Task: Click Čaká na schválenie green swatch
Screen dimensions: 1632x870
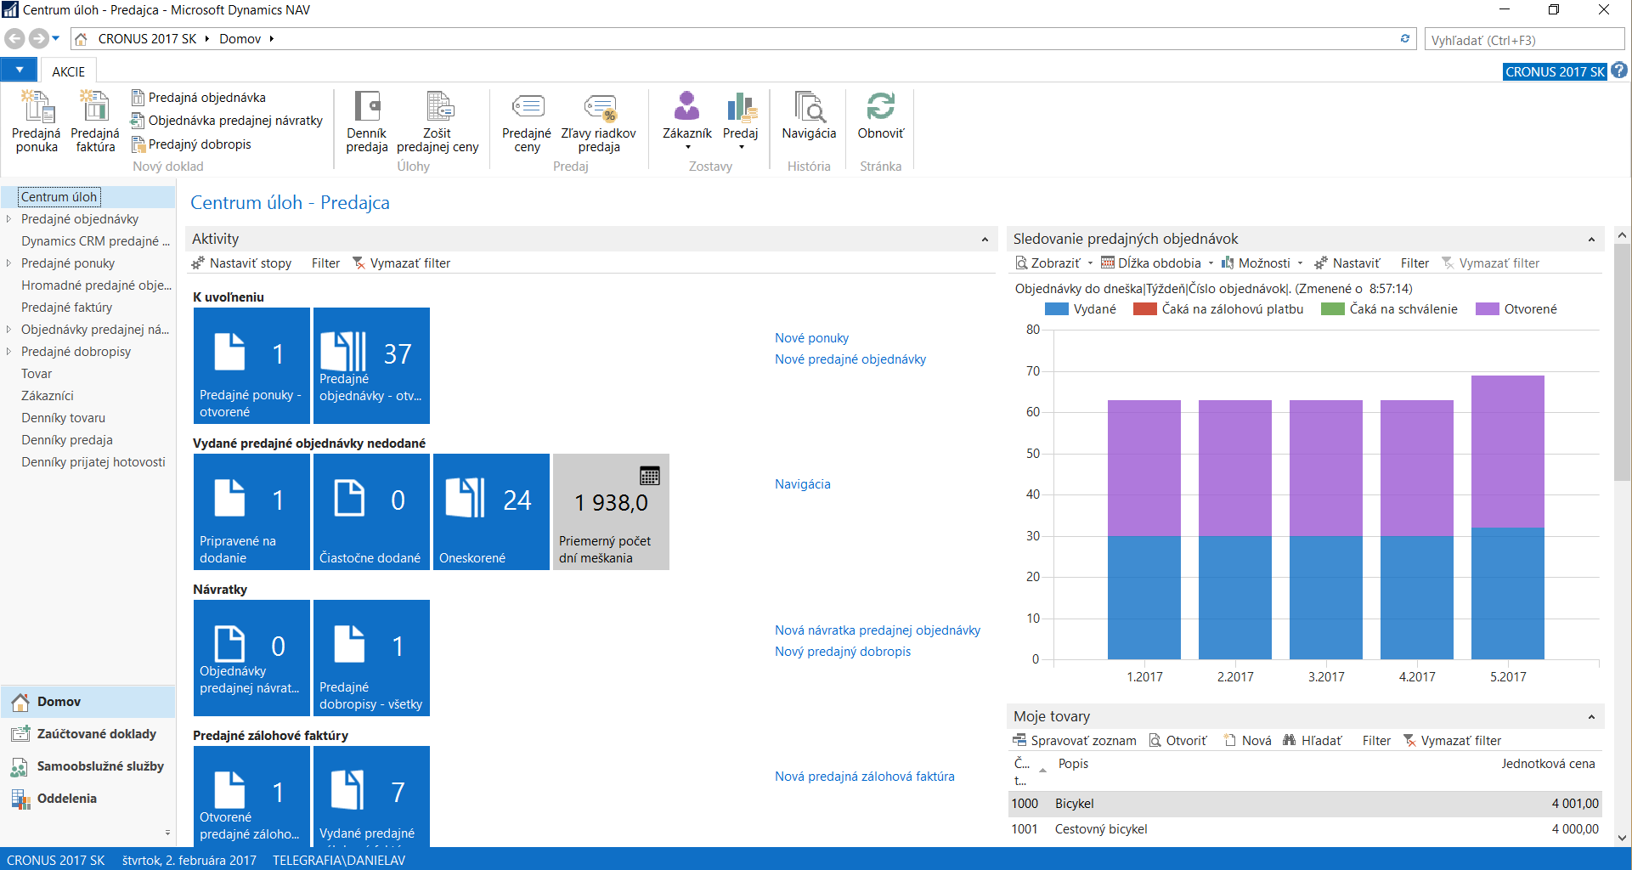Action: click(x=1332, y=309)
